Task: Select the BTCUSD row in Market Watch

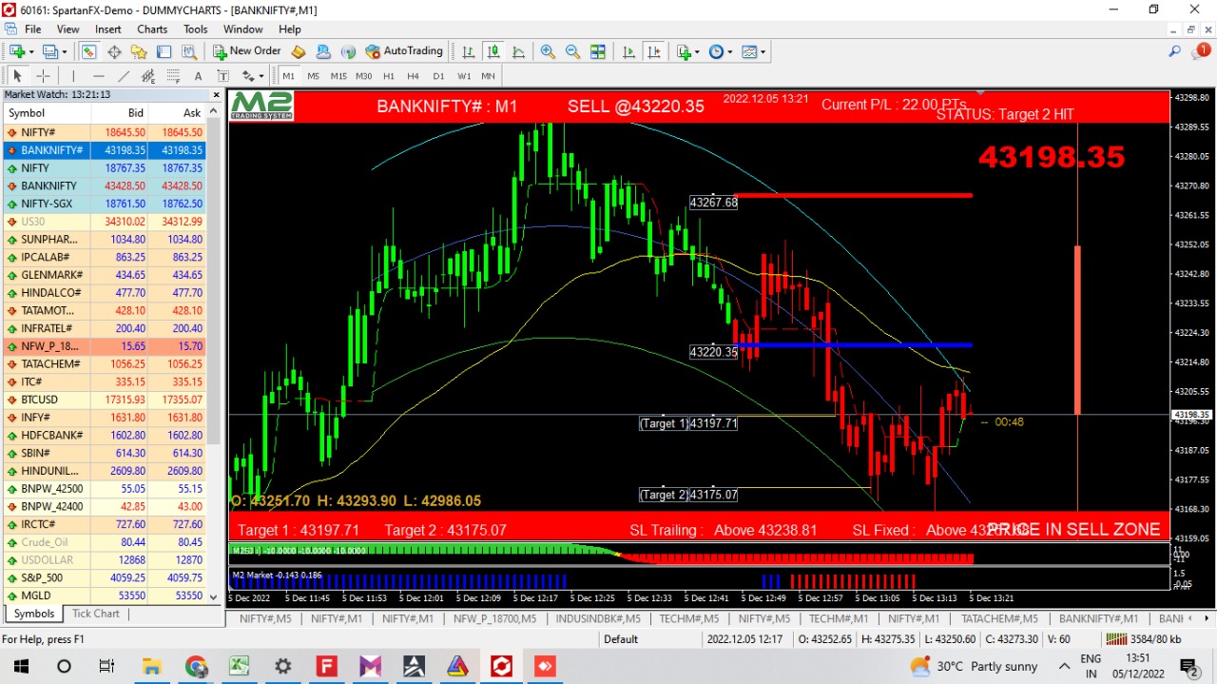Action: click(105, 400)
